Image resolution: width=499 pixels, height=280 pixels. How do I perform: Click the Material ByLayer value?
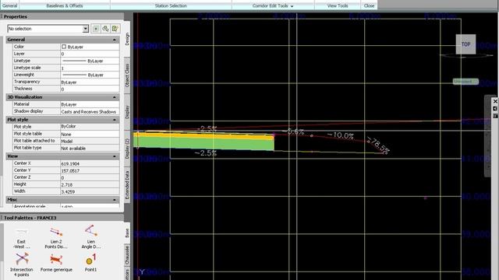click(x=90, y=104)
